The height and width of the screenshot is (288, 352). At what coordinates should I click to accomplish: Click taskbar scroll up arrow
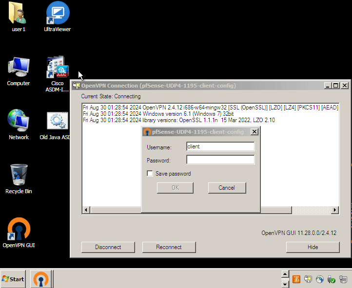[285, 274]
